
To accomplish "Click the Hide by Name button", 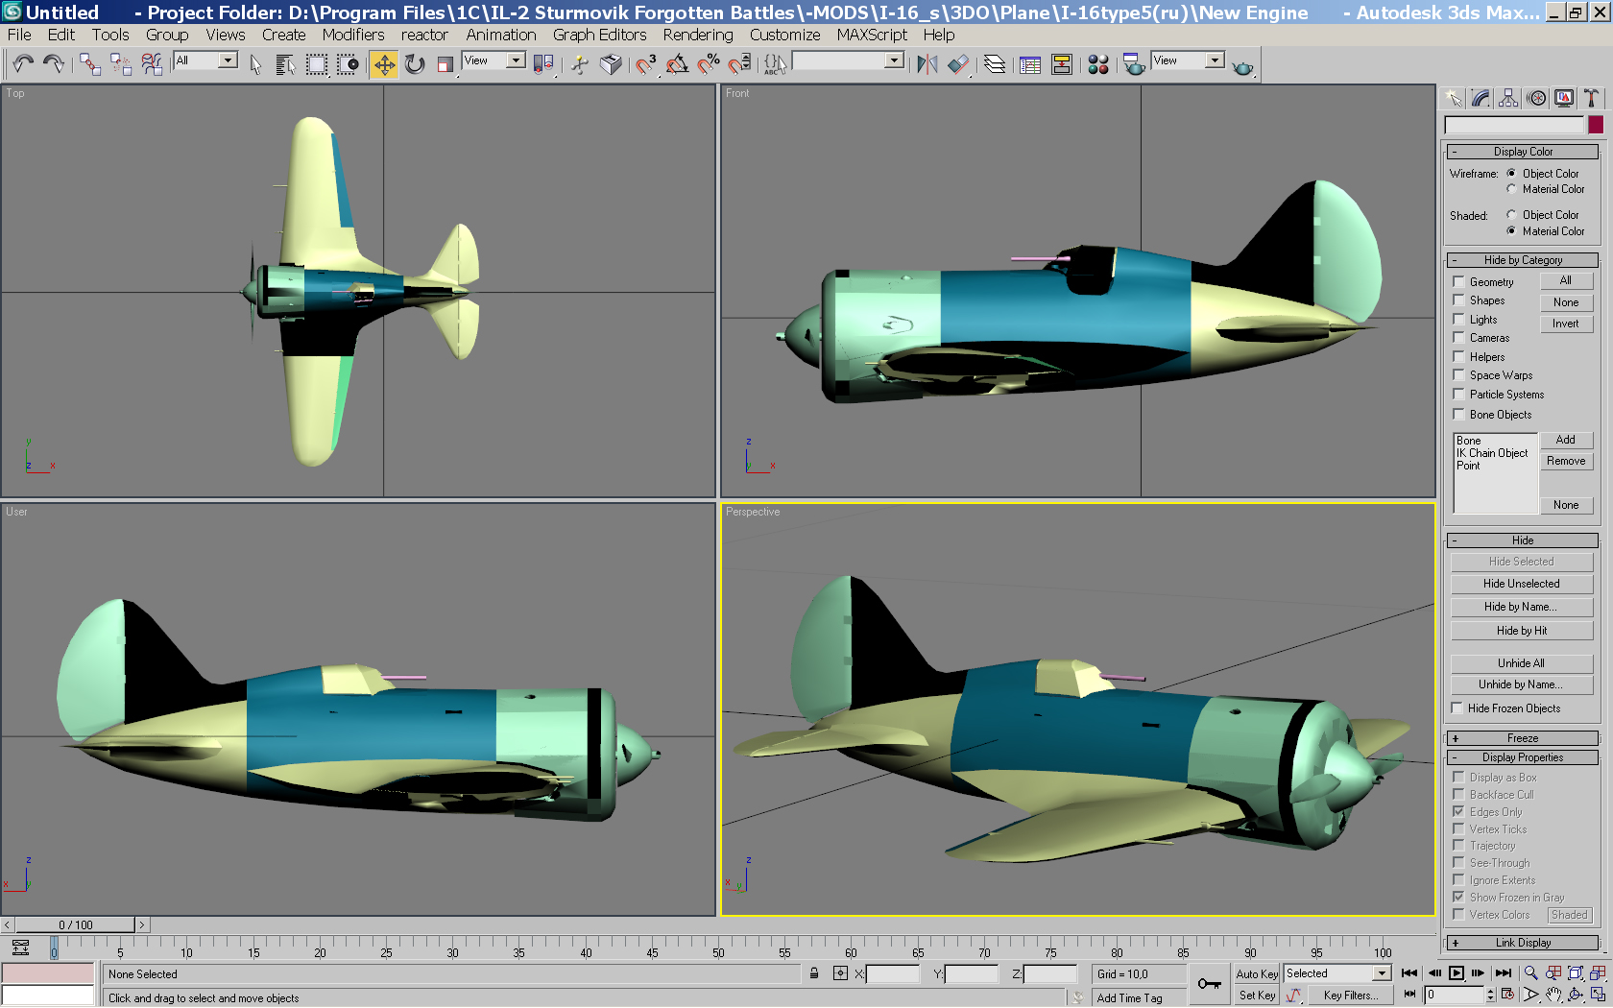I will coord(1522,607).
